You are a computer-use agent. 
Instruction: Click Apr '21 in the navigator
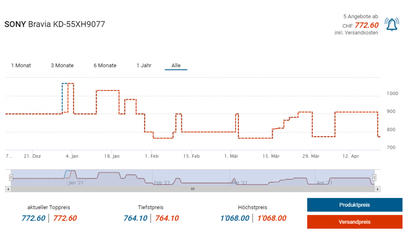coord(324,183)
